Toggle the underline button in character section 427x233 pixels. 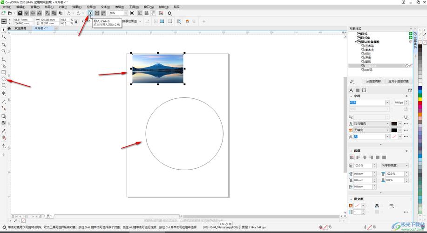click(x=406, y=117)
